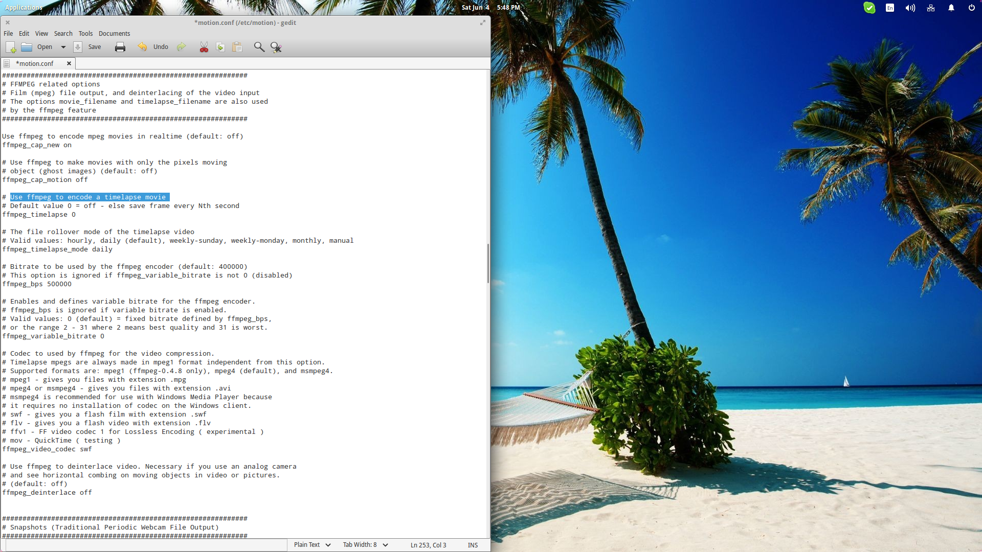Open the View menu
This screenshot has height=552, width=982.
coord(41,34)
